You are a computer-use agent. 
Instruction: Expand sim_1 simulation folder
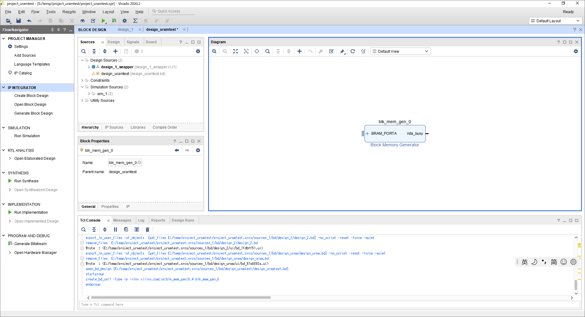click(x=89, y=94)
